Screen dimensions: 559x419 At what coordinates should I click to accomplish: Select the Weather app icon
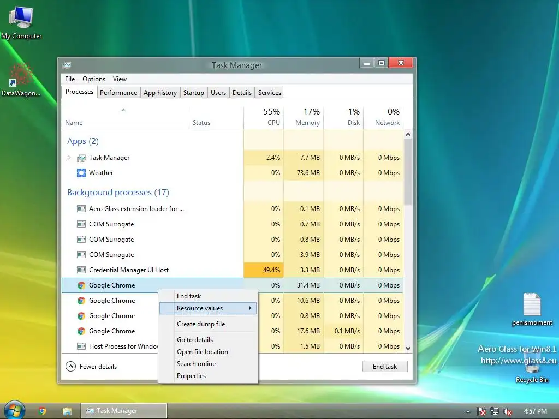pyautogui.click(x=81, y=173)
